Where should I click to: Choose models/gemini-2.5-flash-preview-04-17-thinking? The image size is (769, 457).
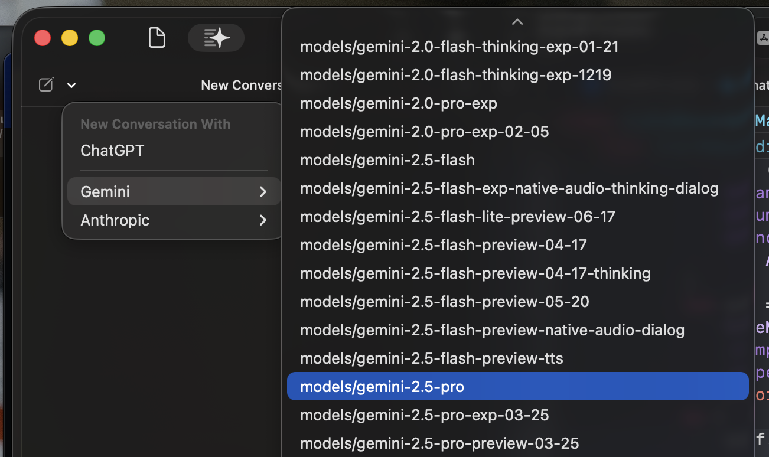point(475,273)
